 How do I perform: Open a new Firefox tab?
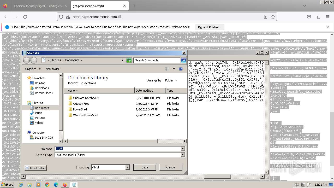[134, 6]
